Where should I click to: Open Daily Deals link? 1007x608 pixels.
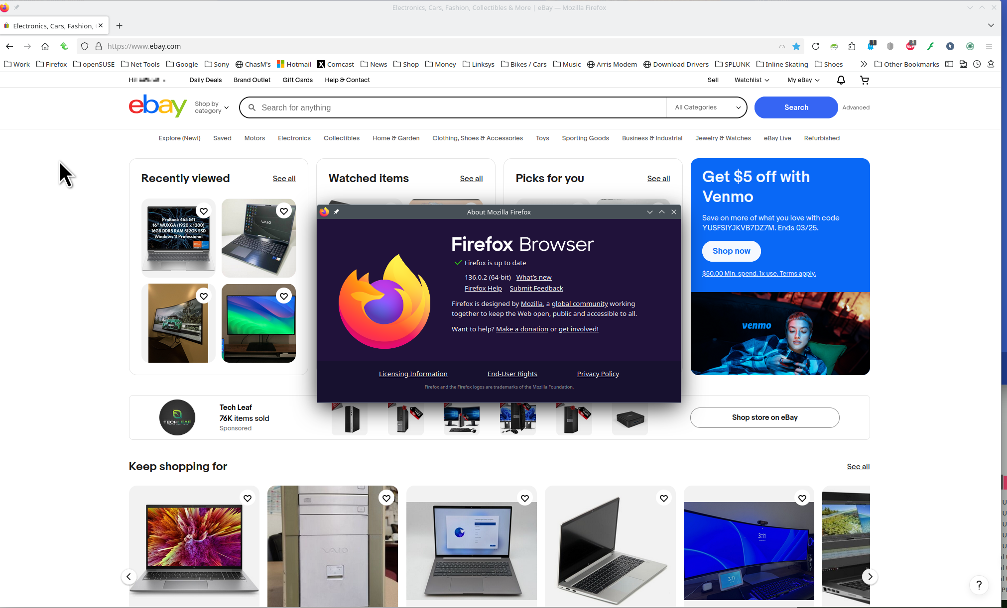pos(205,80)
